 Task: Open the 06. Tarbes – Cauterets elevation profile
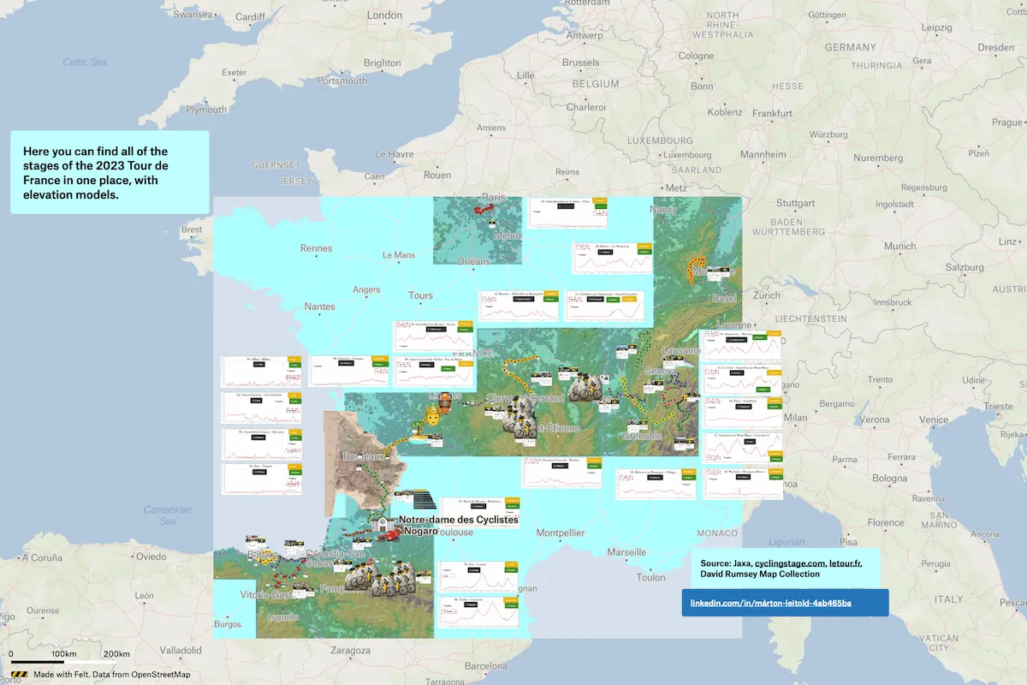pos(479,611)
